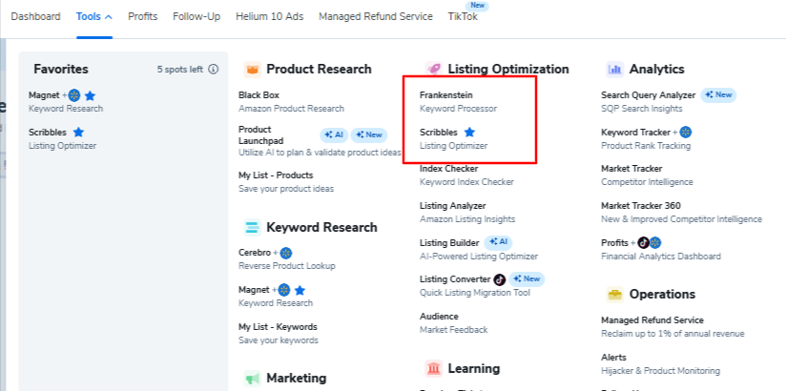The width and height of the screenshot is (786, 391).
Task: Click the Learning building icon
Action: click(434, 368)
